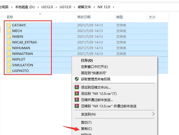The height and width of the screenshot is (135, 179).
Task: Select 剪切(T) in the context menu
Action: (115, 123)
